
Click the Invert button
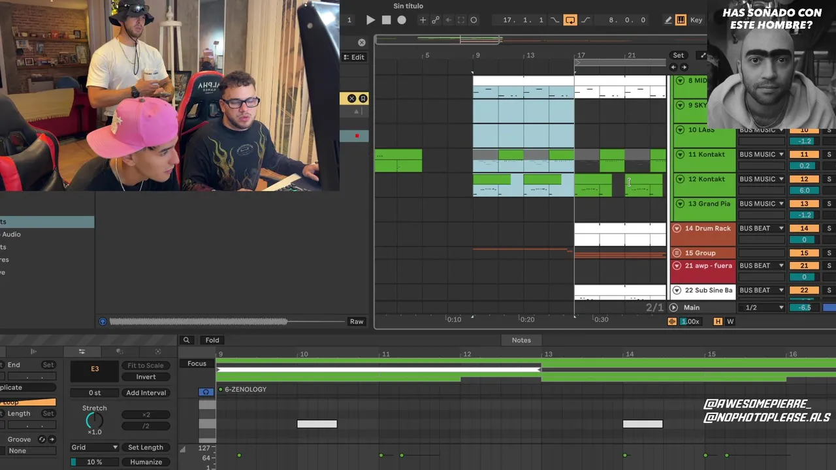(x=146, y=377)
